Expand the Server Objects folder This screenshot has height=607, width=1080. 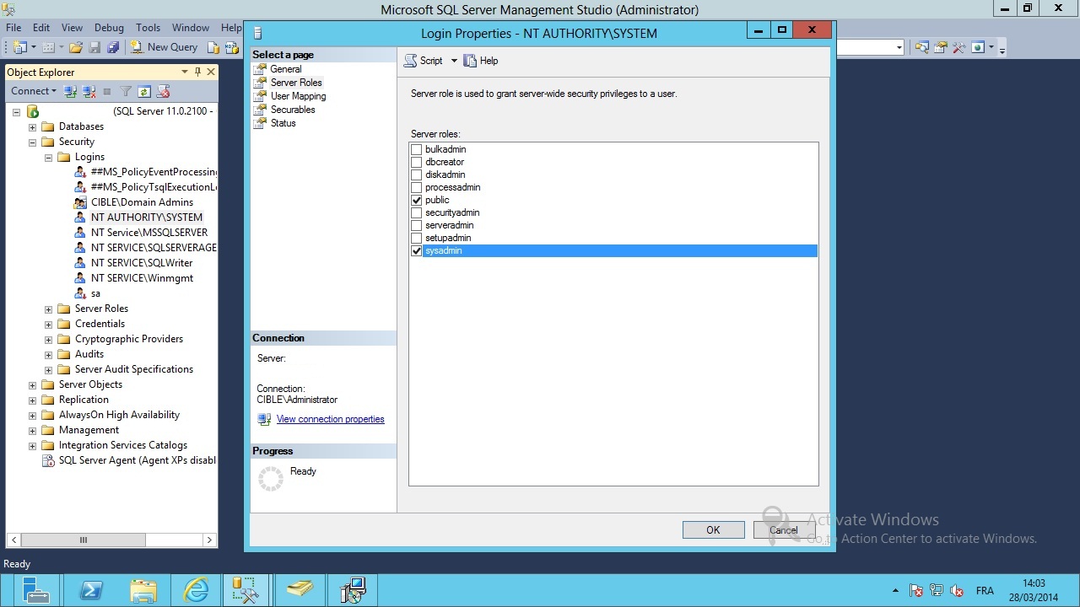32,385
